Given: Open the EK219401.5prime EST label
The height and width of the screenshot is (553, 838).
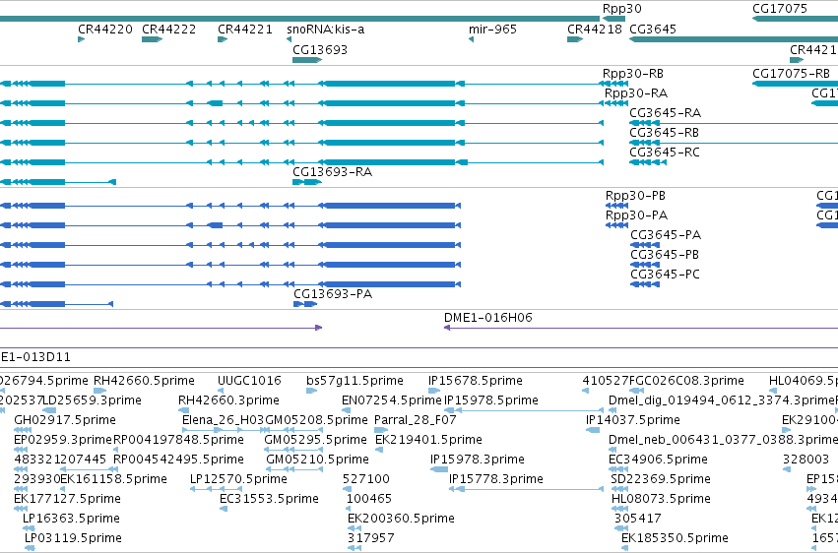Looking at the screenshot, I should tap(428, 441).
